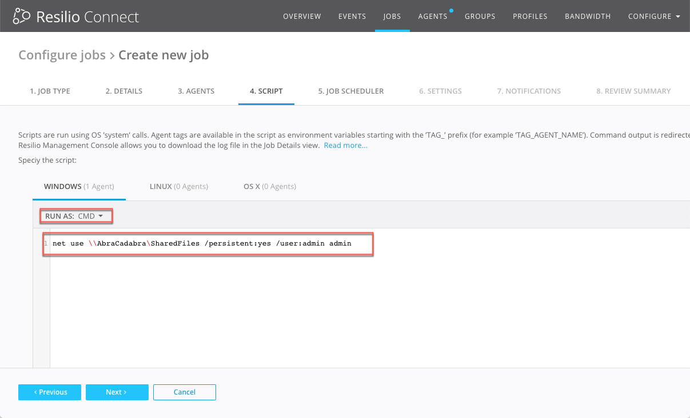Switch to the OS X script tab
Image resolution: width=690 pixels, height=418 pixels.
[269, 187]
